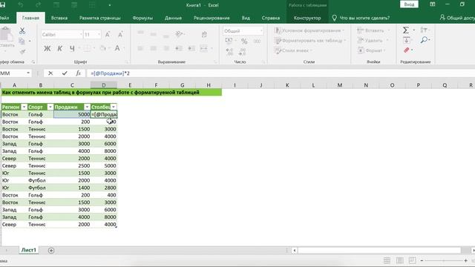Open the Спорт column filter dropdown
475x267 pixels.
point(50,107)
